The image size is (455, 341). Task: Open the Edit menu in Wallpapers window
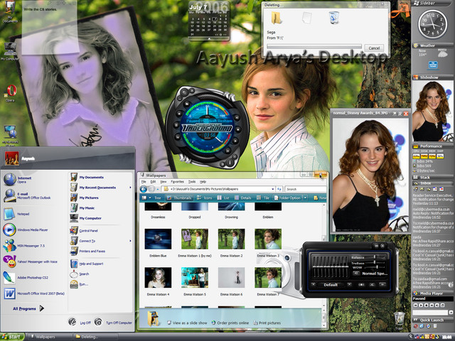(154, 182)
